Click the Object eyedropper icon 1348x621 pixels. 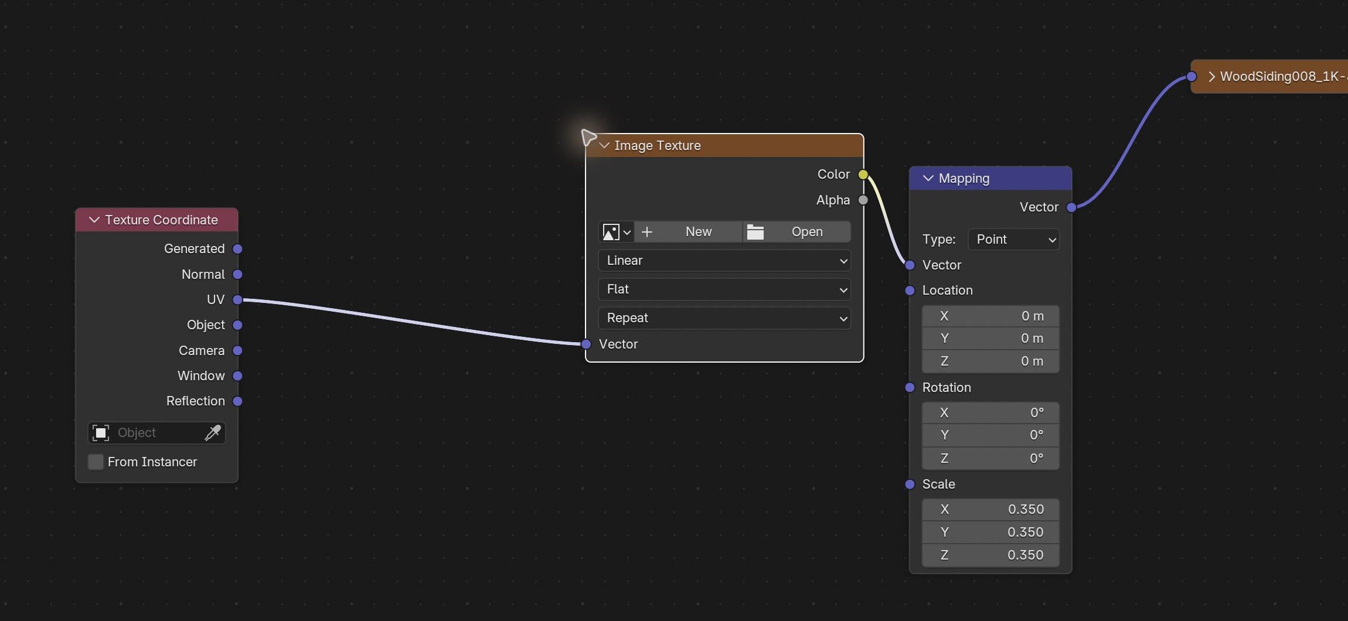tap(213, 433)
